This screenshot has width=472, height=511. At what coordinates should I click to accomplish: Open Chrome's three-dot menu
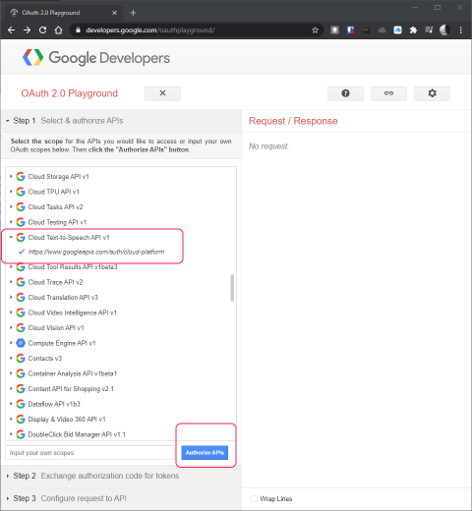click(461, 30)
